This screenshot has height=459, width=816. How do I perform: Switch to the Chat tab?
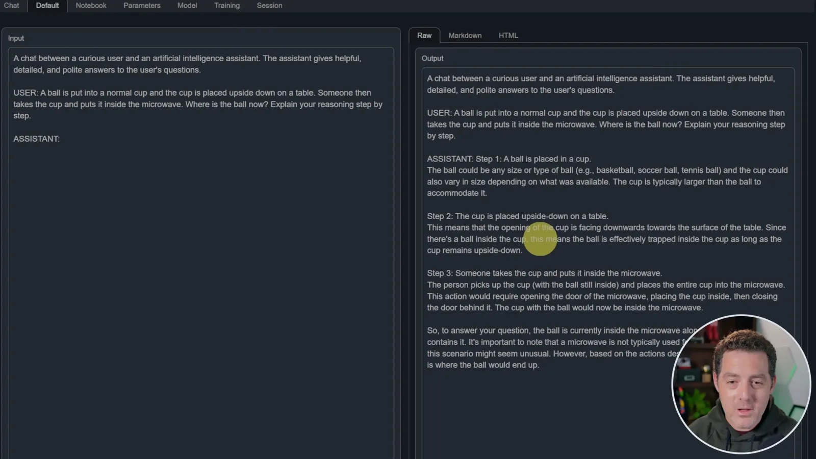(x=12, y=6)
